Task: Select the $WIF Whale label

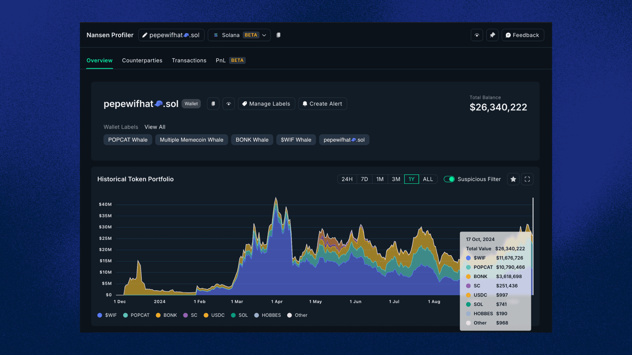Action: [296, 140]
